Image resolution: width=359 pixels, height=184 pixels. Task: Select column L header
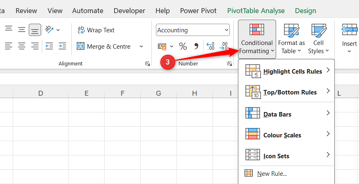[339, 93]
